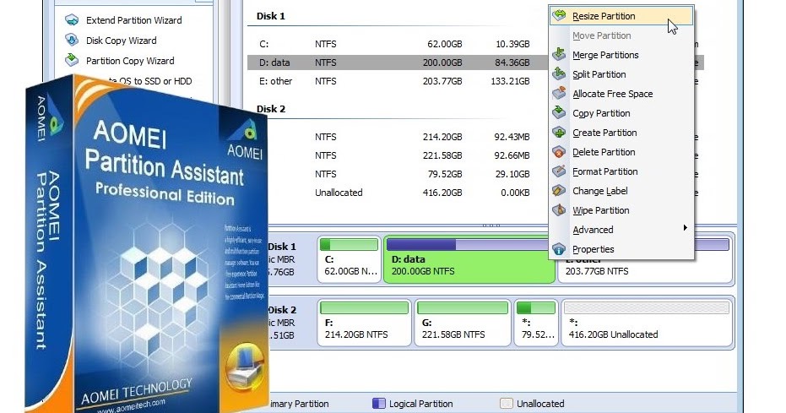
Task: Click the Disk Copy Wizard icon
Action: tap(72, 40)
